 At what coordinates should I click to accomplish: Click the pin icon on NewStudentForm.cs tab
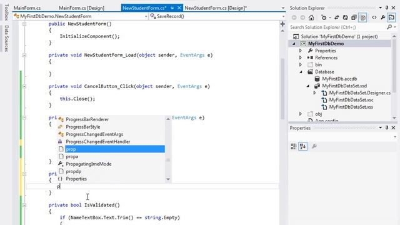(x=172, y=8)
